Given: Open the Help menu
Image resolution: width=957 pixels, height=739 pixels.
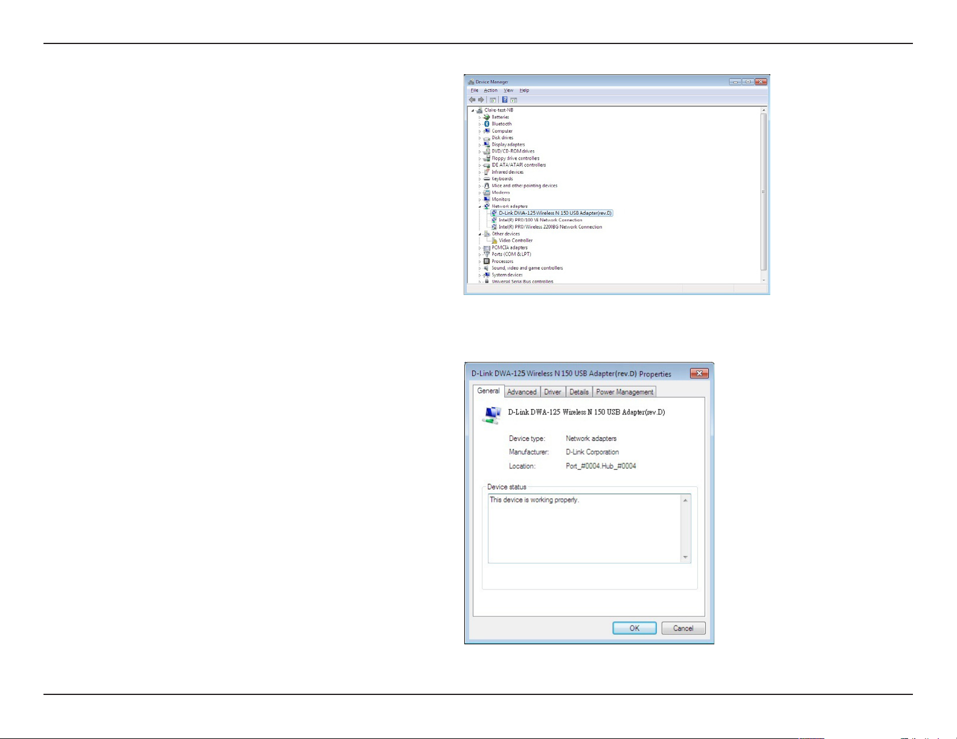Looking at the screenshot, I should pyautogui.click(x=525, y=90).
